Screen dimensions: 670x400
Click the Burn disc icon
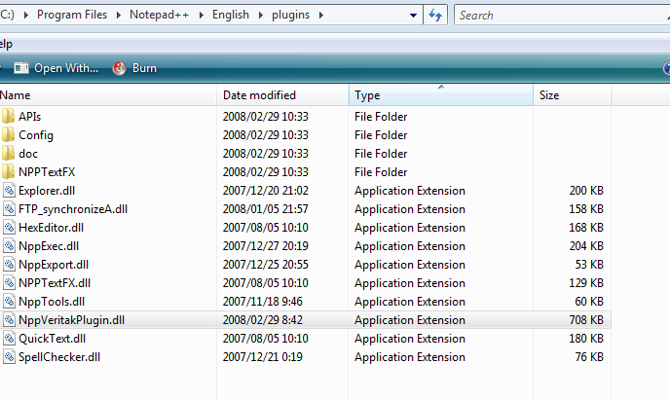(119, 68)
